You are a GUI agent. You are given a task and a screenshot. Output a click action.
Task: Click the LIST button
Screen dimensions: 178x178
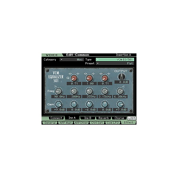[132, 118]
